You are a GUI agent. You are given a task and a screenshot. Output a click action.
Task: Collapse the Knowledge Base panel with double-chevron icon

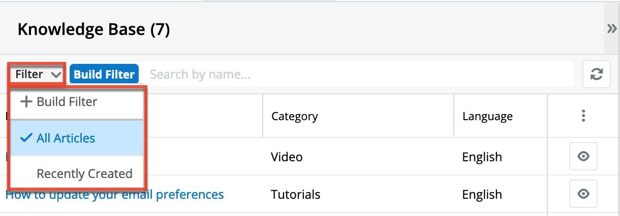pyautogui.click(x=611, y=29)
